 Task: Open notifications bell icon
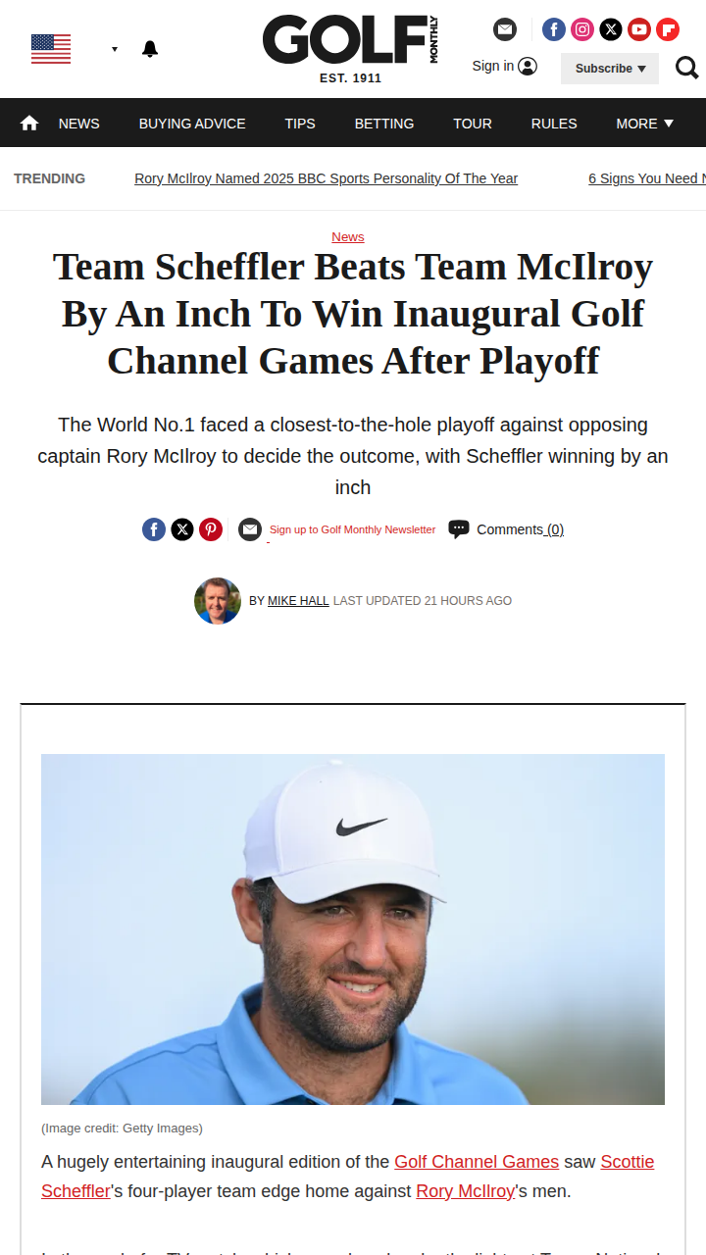[x=150, y=49]
